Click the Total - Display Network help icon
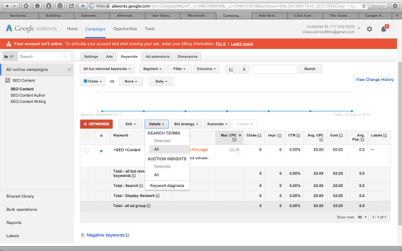 click(158, 196)
